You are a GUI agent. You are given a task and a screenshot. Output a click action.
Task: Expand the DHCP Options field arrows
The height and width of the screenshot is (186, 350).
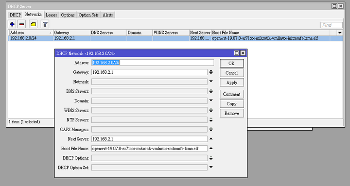(211, 158)
